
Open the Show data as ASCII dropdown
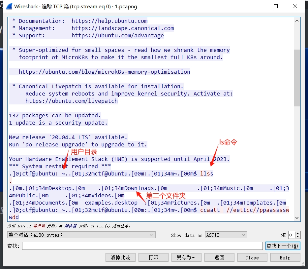click(226, 235)
